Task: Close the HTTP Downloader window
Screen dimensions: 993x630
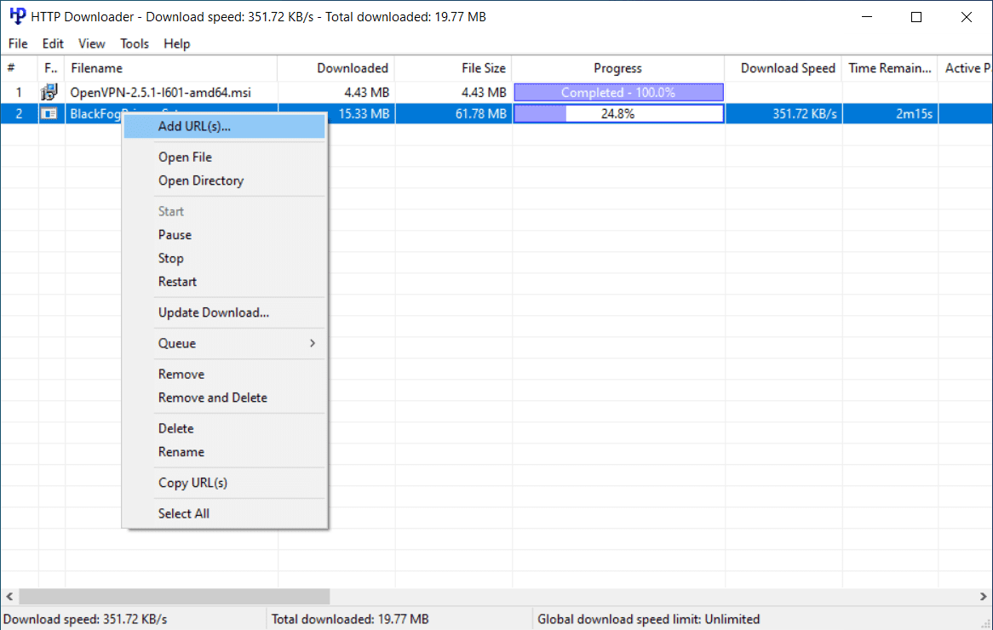Action: click(967, 16)
